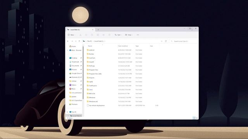This screenshot has height=139, width=248.
Task: Select the PerfLogs folder
Action: tap(91, 66)
